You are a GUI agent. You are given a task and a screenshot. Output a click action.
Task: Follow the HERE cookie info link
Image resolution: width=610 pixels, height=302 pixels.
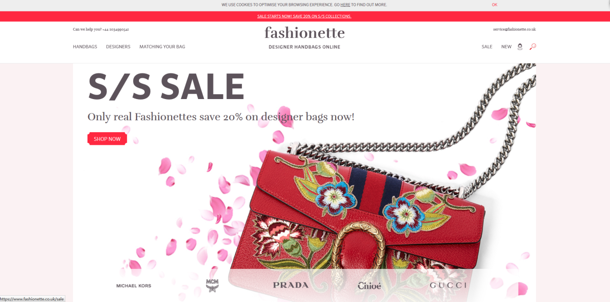(345, 5)
